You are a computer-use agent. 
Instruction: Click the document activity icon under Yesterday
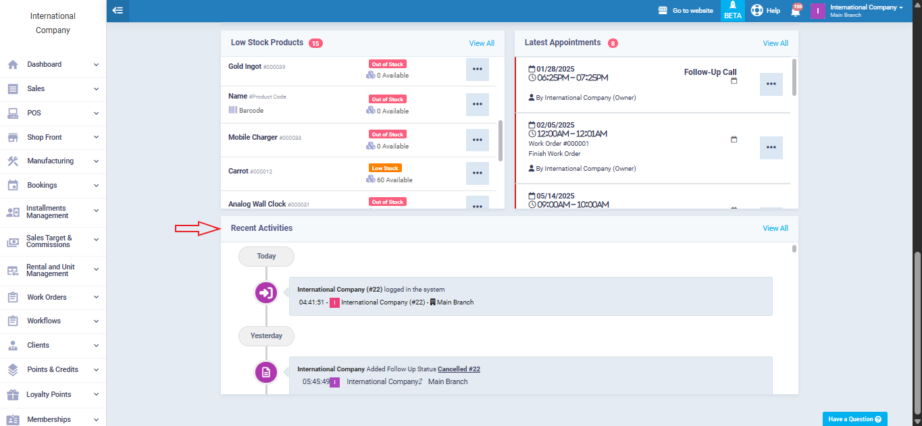coord(266,372)
